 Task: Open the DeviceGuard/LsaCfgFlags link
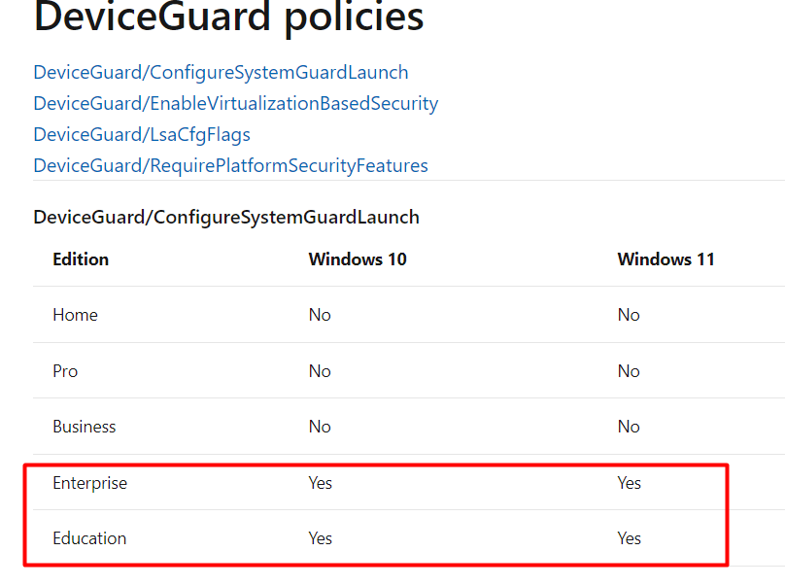[141, 134]
